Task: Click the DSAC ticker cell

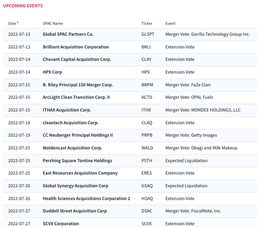Action: click(x=147, y=211)
